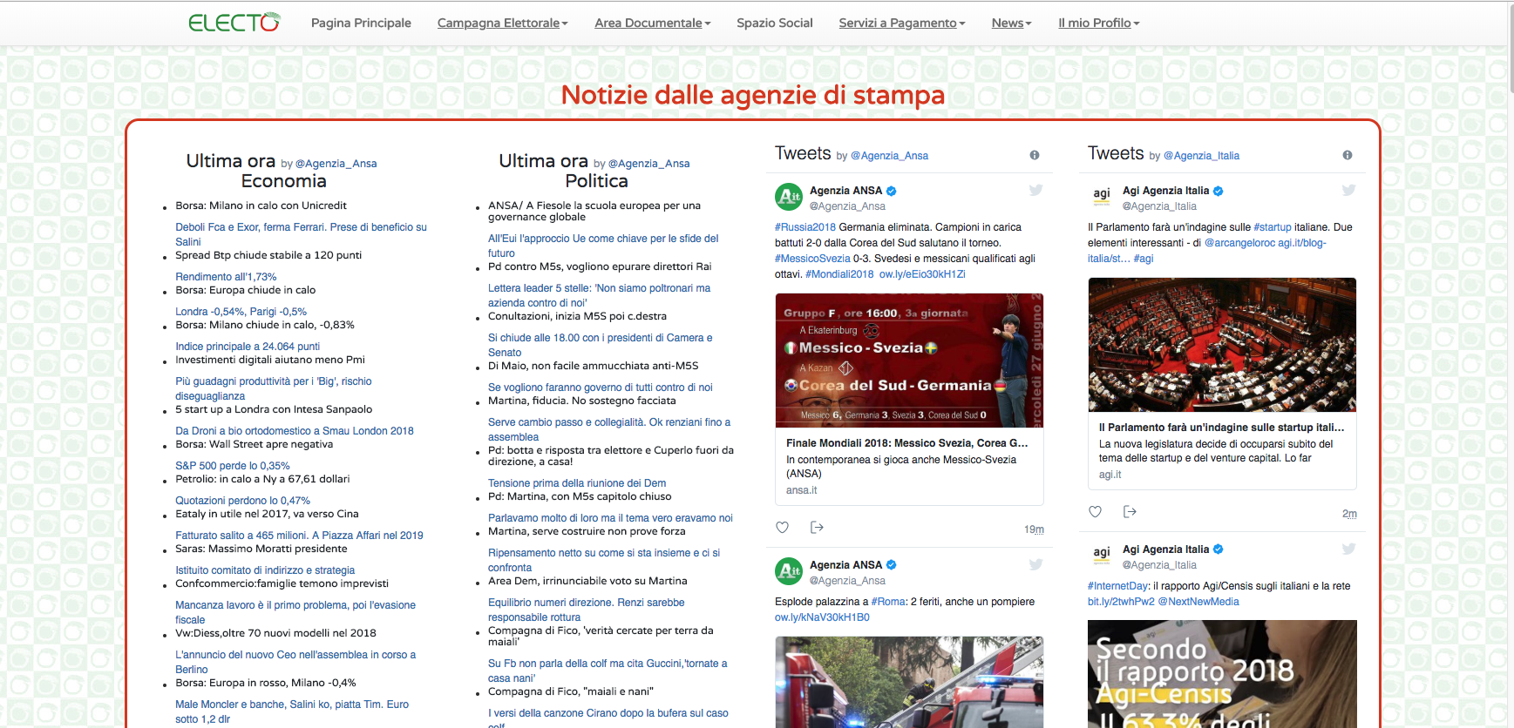The height and width of the screenshot is (728, 1514).
Task: Expand the Campagna Elettorale dropdown
Action: pos(503,23)
